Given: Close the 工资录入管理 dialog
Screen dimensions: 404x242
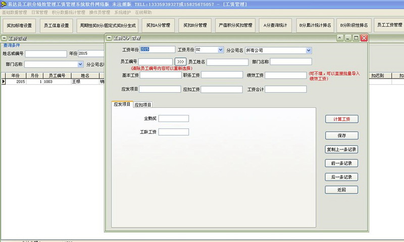Looking at the screenshot, I should click(x=364, y=38).
